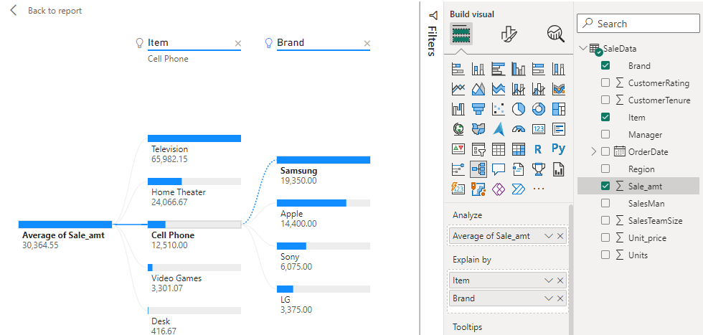The image size is (703, 335).
Task: Select the Gauge visual
Action: pos(519,129)
